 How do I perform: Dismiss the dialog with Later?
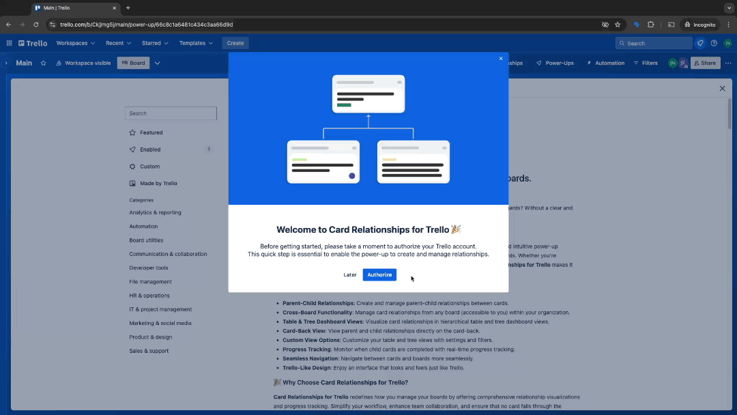350,274
